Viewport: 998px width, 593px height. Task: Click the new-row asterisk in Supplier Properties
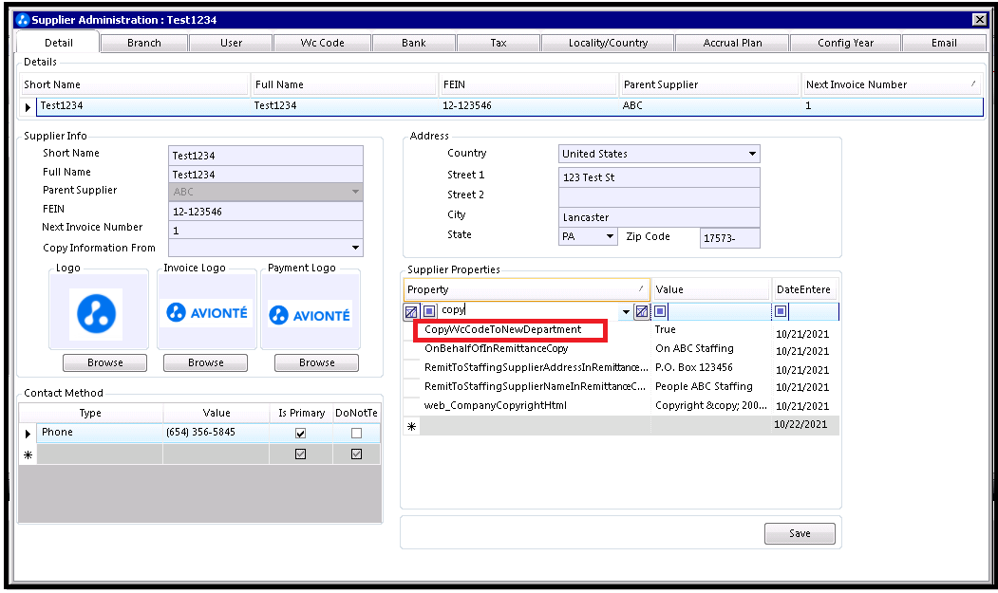(x=412, y=426)
